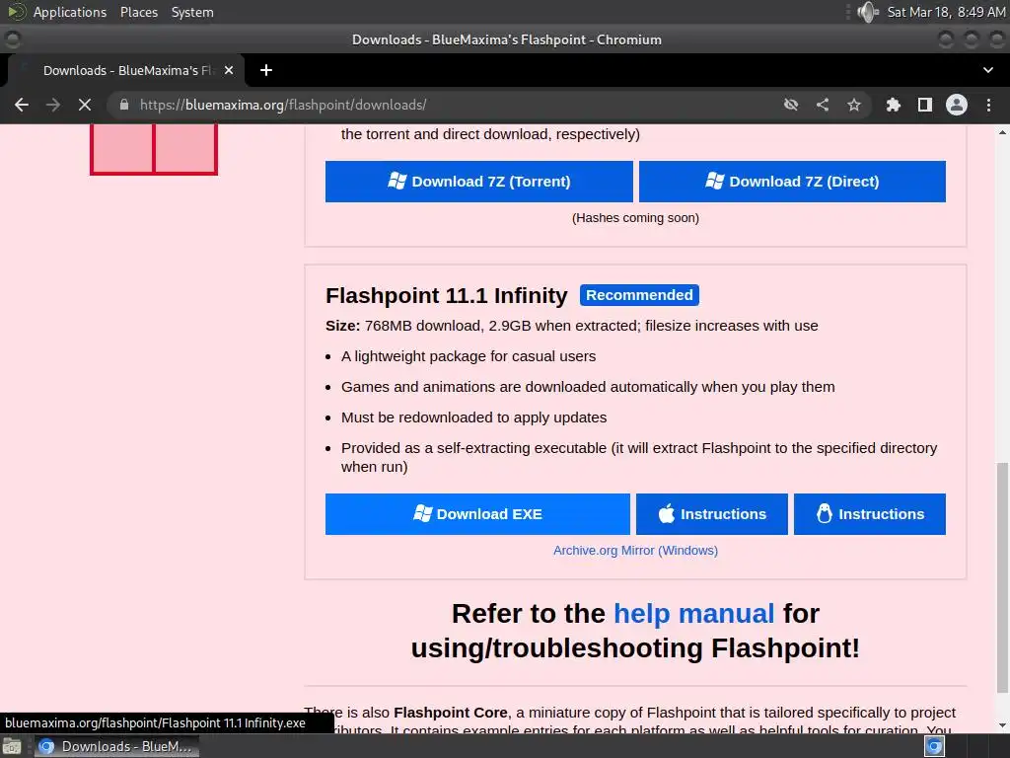Click the "Size:" 768MB download line
Image resolution: width=1010 pixels, height=758 pixels.
[x=571, y=326]
